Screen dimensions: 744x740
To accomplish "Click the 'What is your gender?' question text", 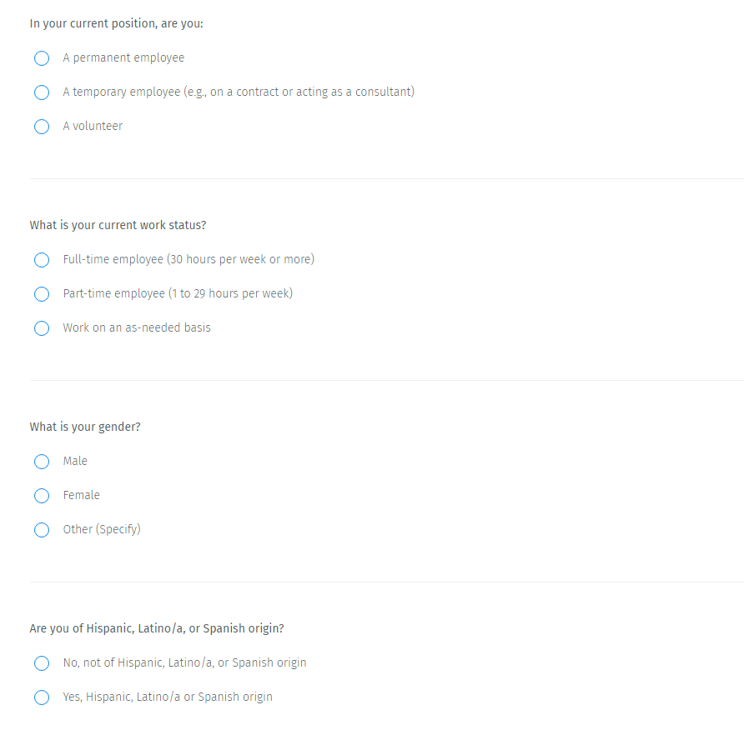I will point(85,427).
